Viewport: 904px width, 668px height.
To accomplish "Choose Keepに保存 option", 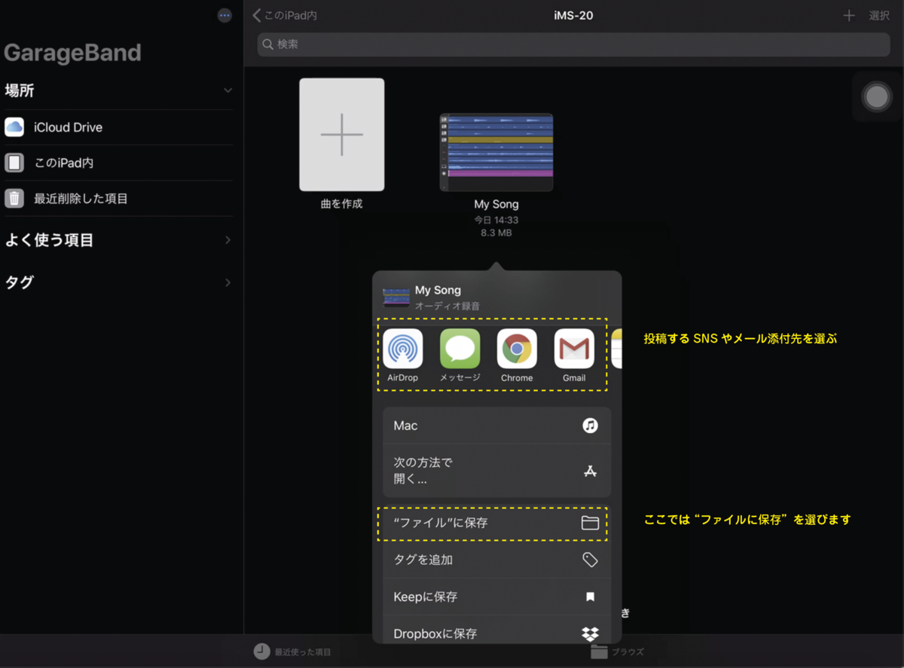I will click(x=496, y=596).
